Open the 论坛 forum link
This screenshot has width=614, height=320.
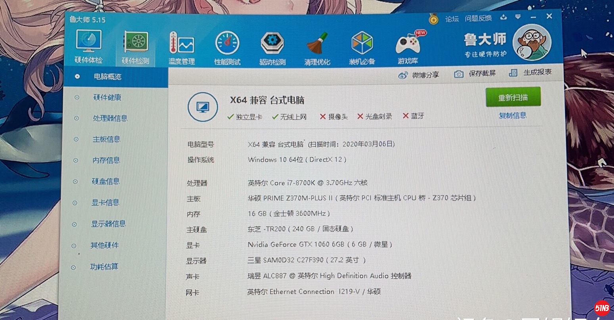point(452,19)
